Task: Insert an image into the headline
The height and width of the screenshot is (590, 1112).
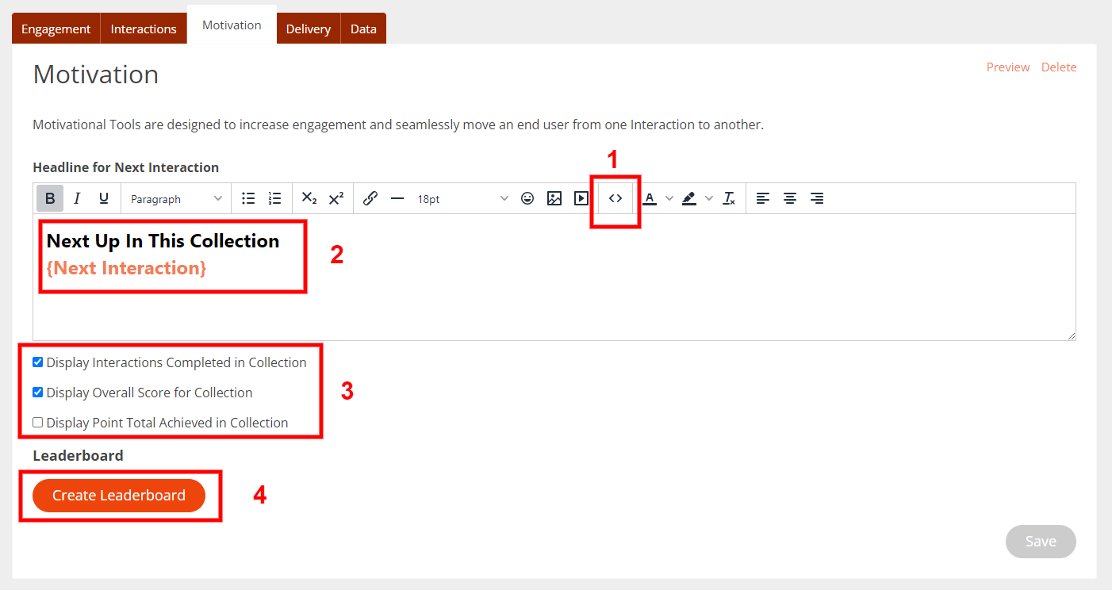Action: [x=554, y=198]
